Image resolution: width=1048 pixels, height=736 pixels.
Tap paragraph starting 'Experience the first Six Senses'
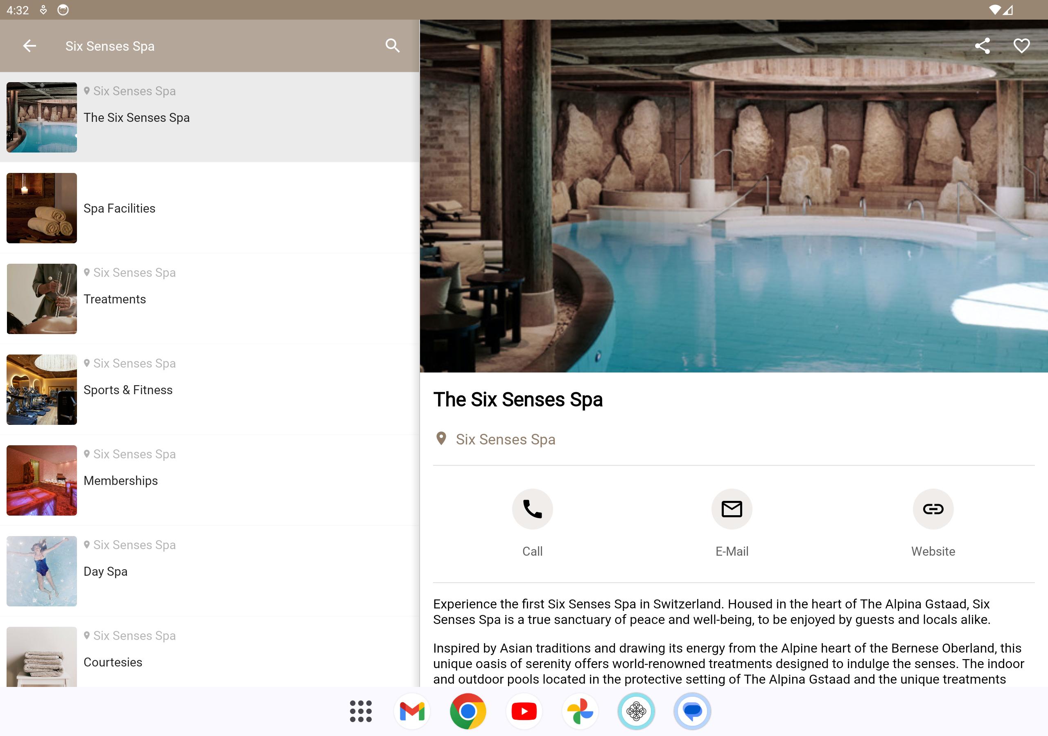712,612
